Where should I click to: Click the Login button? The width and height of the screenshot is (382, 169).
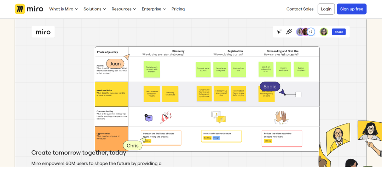click(326, 9)
